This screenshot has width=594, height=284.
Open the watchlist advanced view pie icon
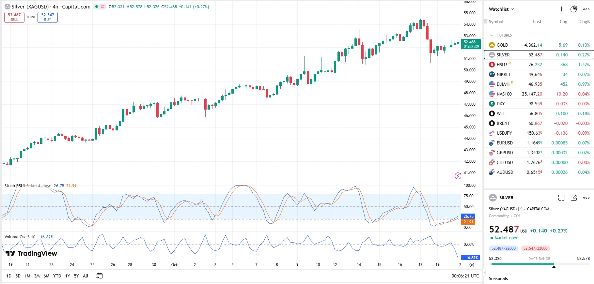[x=574, y=9]
